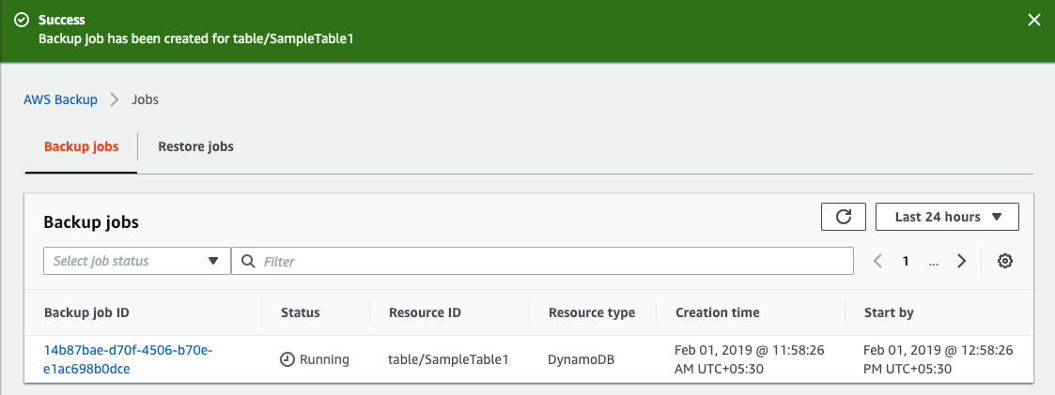Click the magnifier icon in Filter box
The height and width of the screenshot is (395, 1055).
248,261
